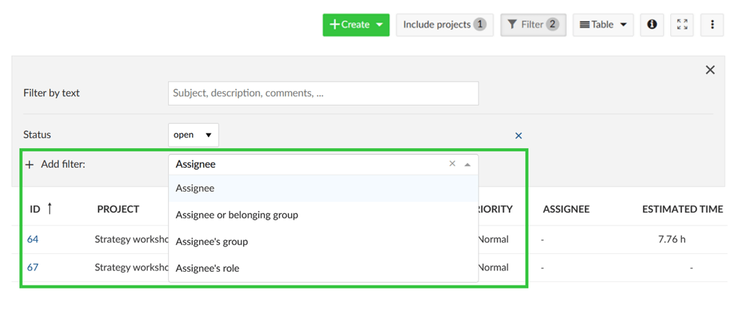The image size is (742, 321).
Task: Select 'Assignee' filter option
Action: 195,188
